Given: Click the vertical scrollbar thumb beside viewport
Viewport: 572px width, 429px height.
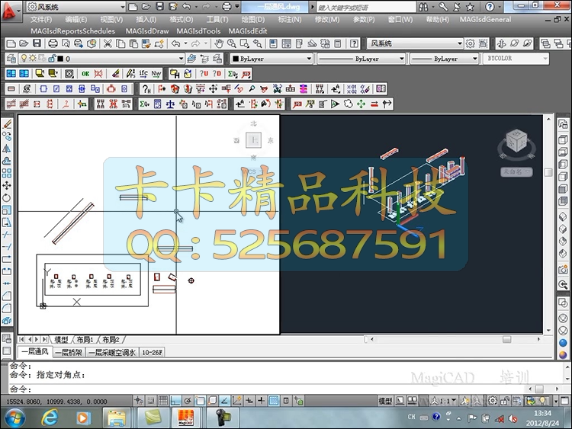Looking at the screenshot, I should tap(548, 172).
